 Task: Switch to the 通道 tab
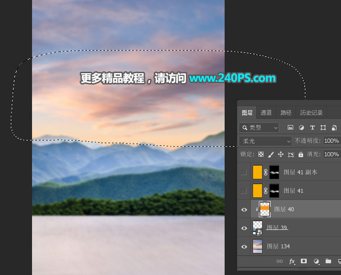(x=266, y=112)
